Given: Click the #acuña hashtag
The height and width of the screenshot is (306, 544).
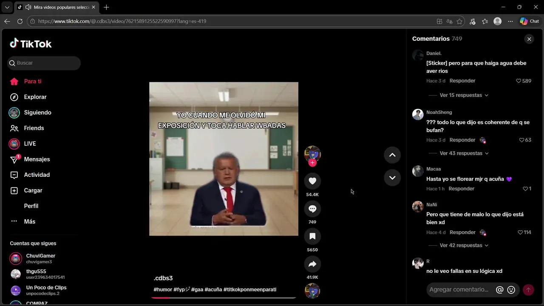Looking at the screenshot, I should (213, 289).
